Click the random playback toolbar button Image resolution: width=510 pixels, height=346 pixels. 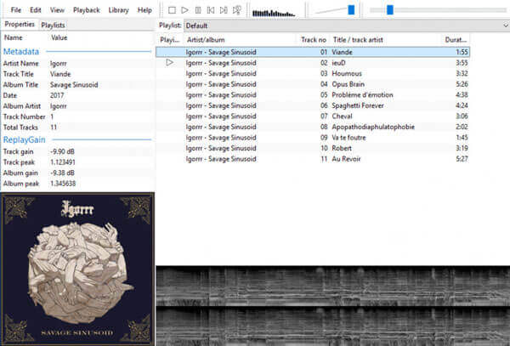coord(237,10)
